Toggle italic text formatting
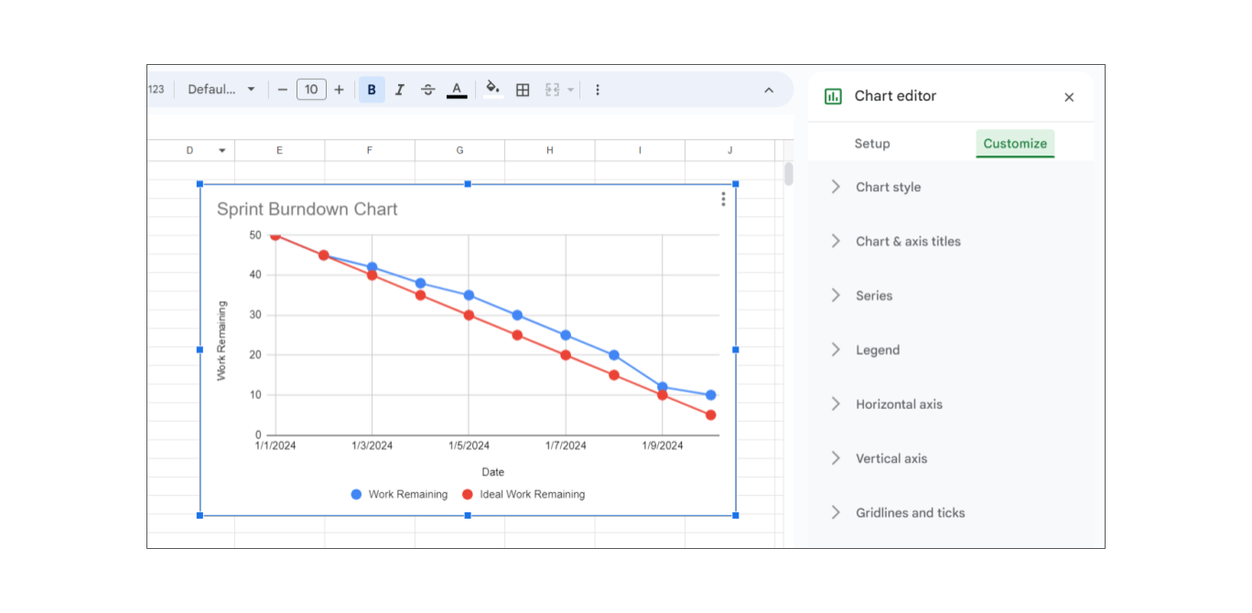The height and width of the screenshot is (613, 1252). pos(399,90)
